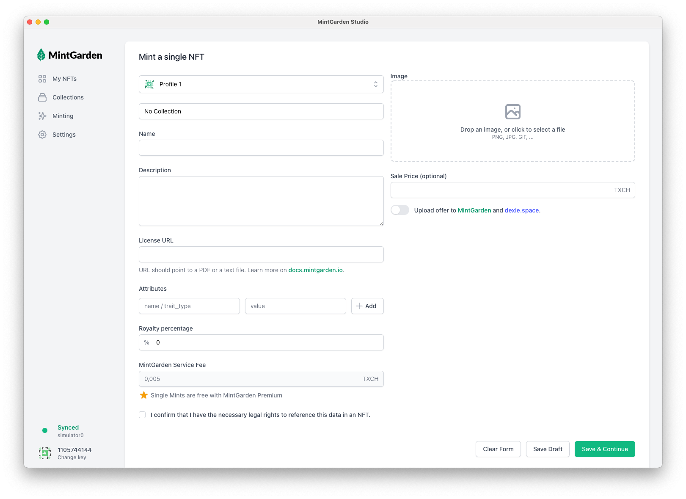This screenshot has height=499, width=686.
Task: Click the Clear Form button
Action: tap(498, 449)
